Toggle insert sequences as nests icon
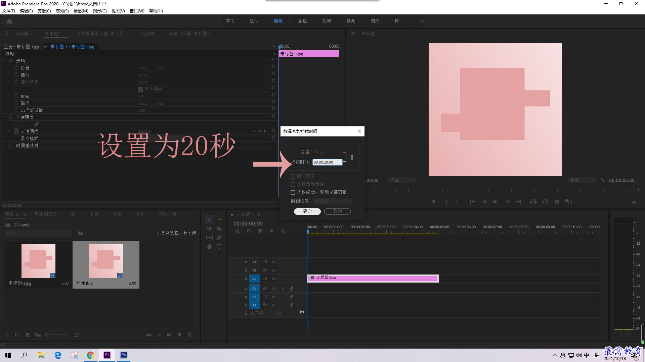645x362 pixels. (237, 231)
